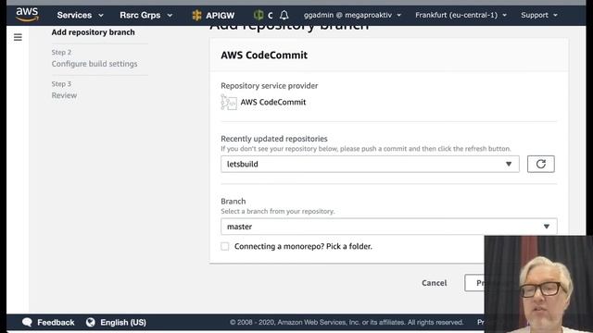593x333 pixels.
Task: Open the Rsrc Grps menu
Action: (x=145, y=15)
